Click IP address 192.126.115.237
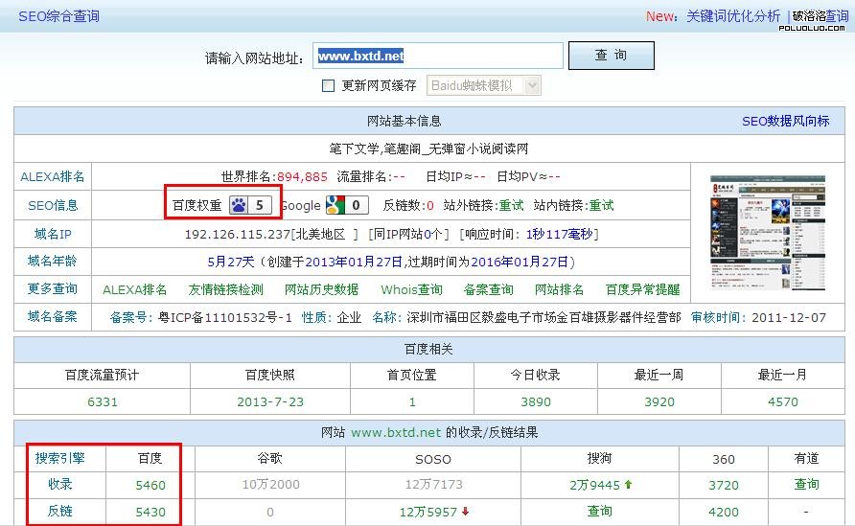 [x=238, y=235]
